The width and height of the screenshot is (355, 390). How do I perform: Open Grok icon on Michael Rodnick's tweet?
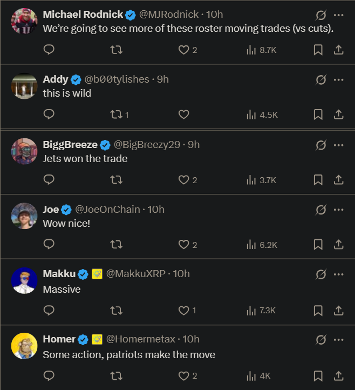(321, 15)
